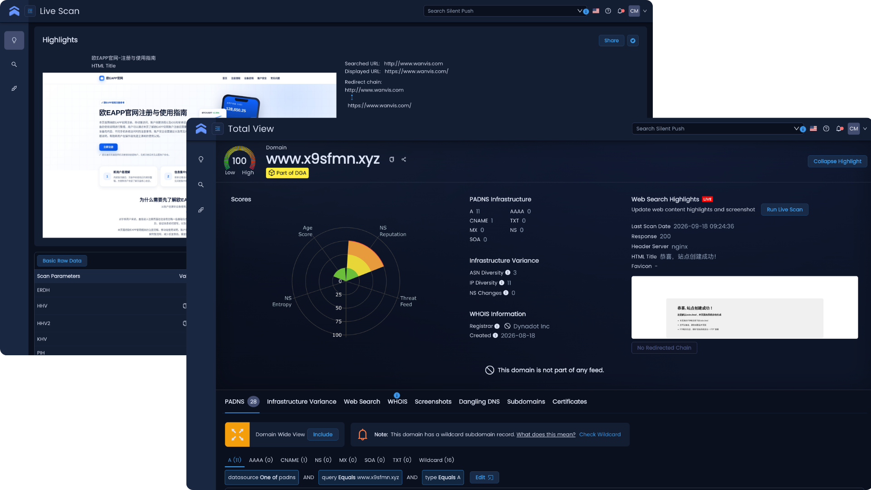Switch to the WHOIS tab
Viewport: 871px width, 490px height.
click(x=397, y=402)
